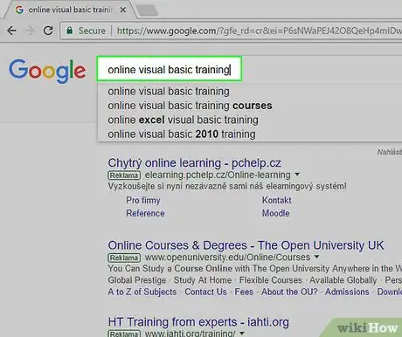Screen dimensions: 402x337
Task: Reload the page with the refresh icon
Action: [x=48, y=31]
